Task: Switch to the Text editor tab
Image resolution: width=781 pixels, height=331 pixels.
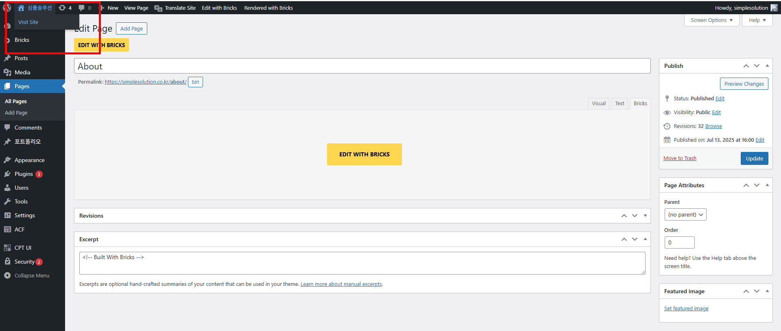Action: point(619,104)
